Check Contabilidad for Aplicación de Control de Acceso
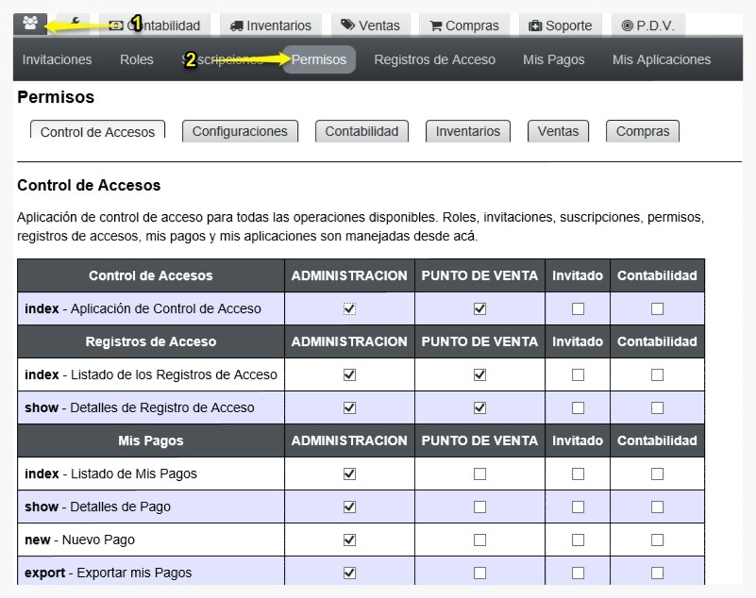 657,308
